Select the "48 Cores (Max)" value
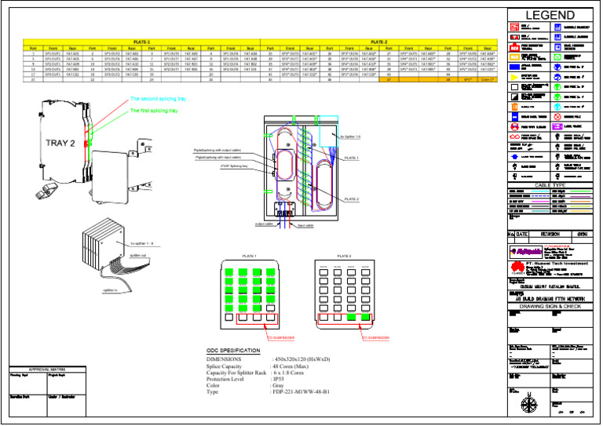 coord(291,366)
